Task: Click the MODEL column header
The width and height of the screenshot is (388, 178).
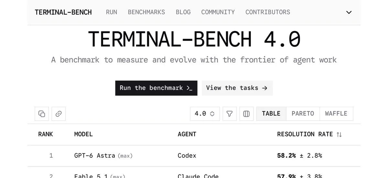Action: pyautogui.click(x=83, y=134)
